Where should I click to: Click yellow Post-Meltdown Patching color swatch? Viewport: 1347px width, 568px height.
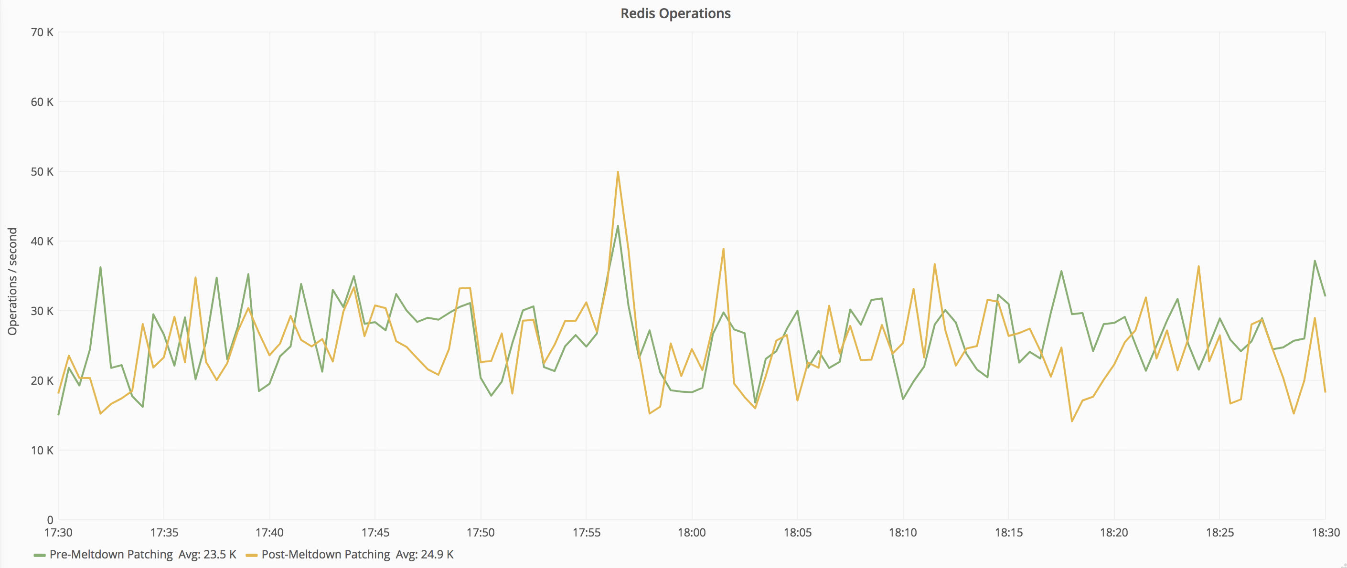click(252, 555)
